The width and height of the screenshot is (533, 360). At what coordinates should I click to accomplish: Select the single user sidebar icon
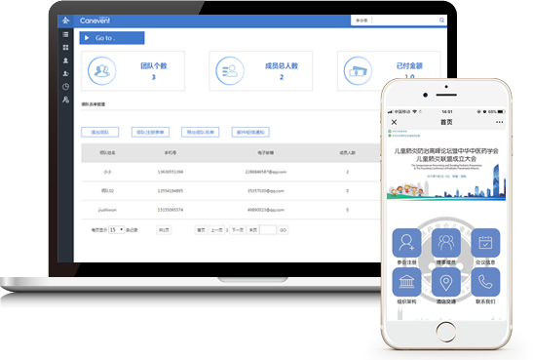click(65, 60)
